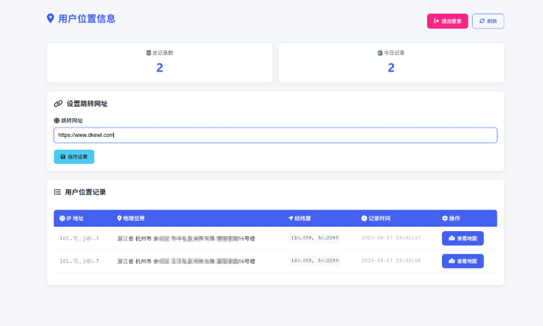Click the 经纬度 column header text
Screen dimensions: 543x326
(x=303, y=218)
